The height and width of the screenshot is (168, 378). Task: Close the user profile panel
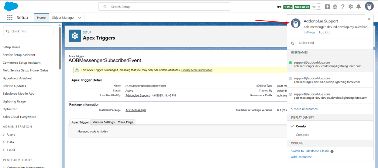(x=369, y=19)
